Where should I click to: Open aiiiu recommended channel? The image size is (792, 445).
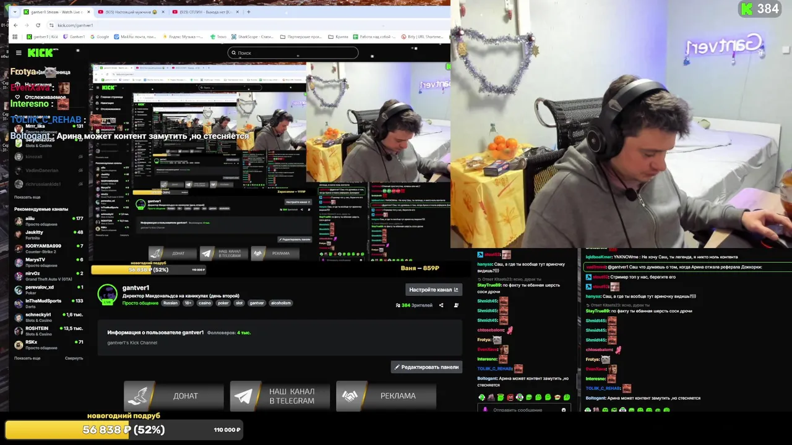48,221
